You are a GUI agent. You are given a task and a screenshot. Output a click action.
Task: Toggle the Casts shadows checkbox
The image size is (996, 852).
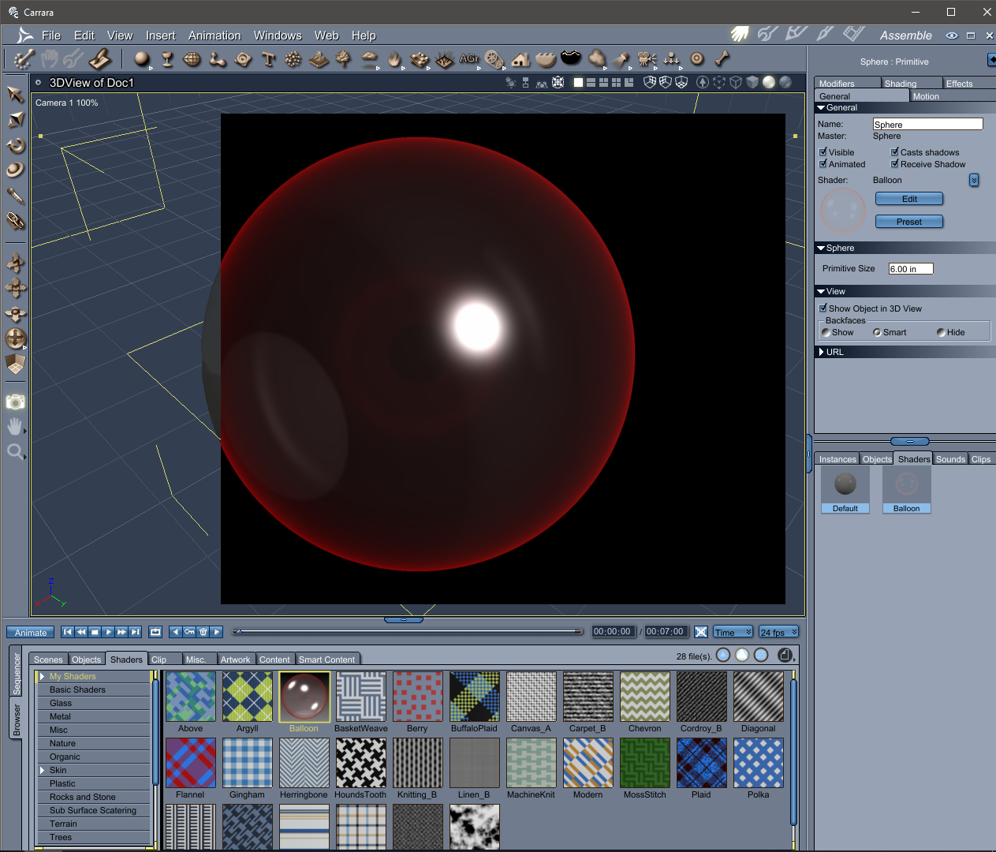(x=895, y=152)
